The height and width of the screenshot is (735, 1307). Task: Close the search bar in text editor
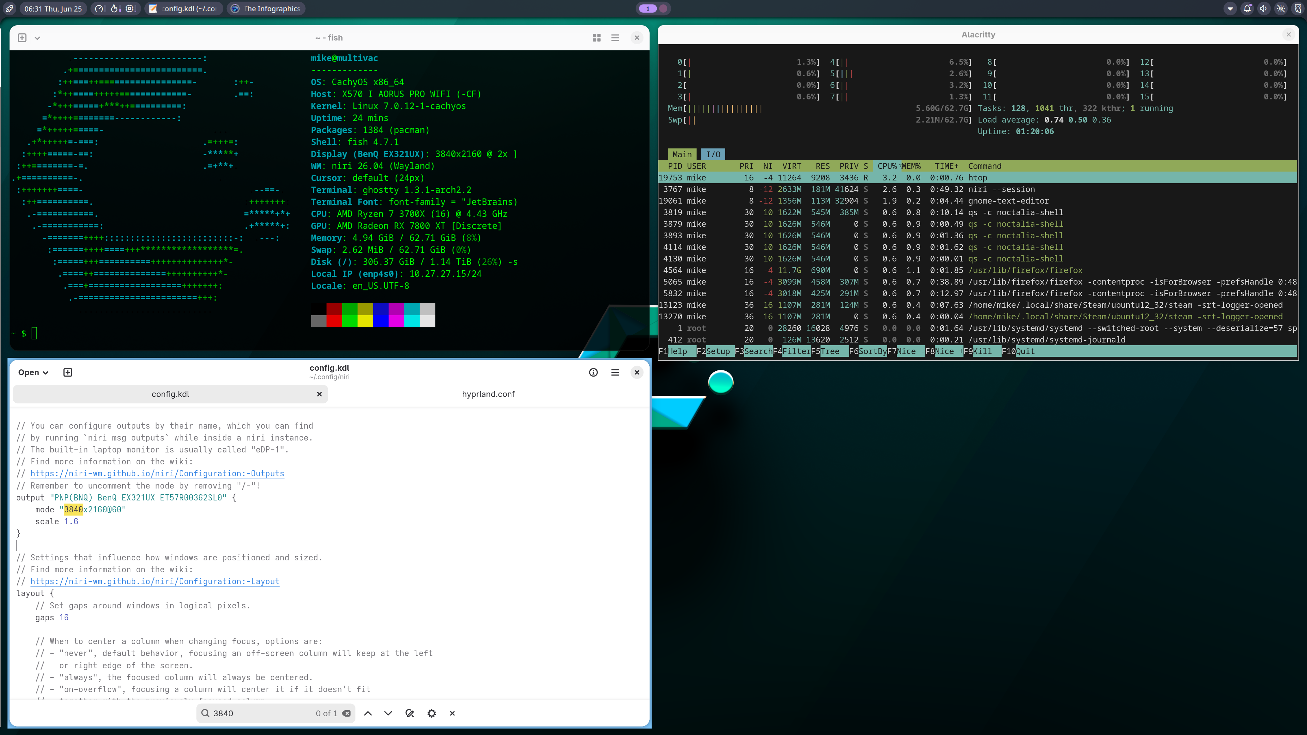[452, 713]
